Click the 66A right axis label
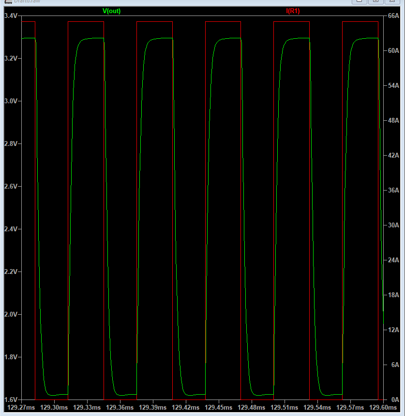The width and height of the screenshot is (405, 416). 393,16
